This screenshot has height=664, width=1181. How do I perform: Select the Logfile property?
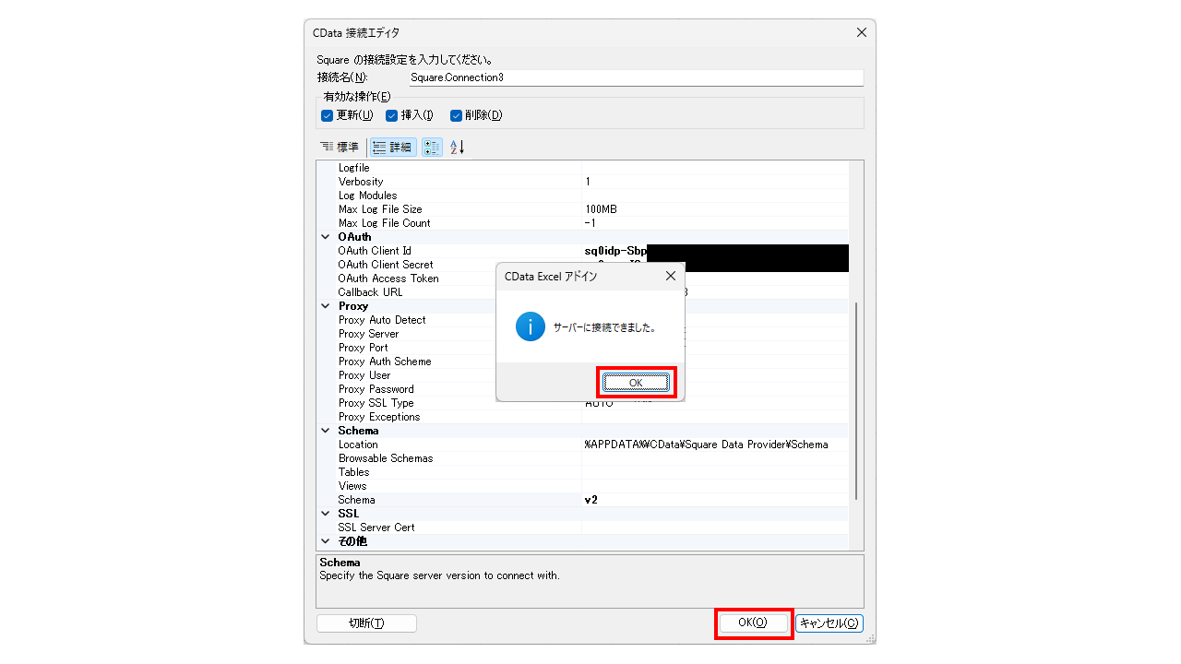(353, 168)
